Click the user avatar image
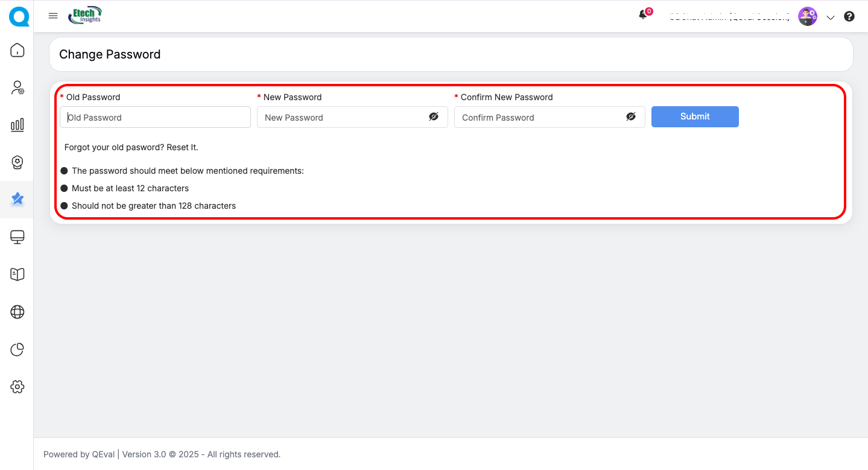Image resolution: width=868 pixels, height=470 pixels. 808,16
